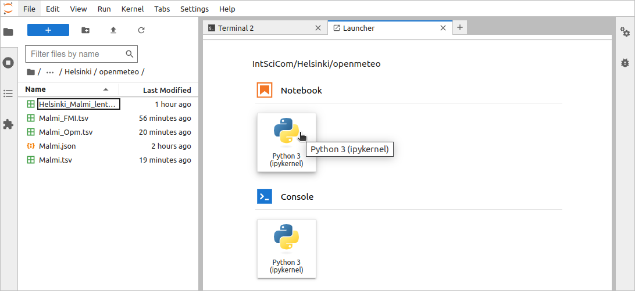Open the Settings menu
The height and width of the screenshot is (291, 635).
pos(194,9)
